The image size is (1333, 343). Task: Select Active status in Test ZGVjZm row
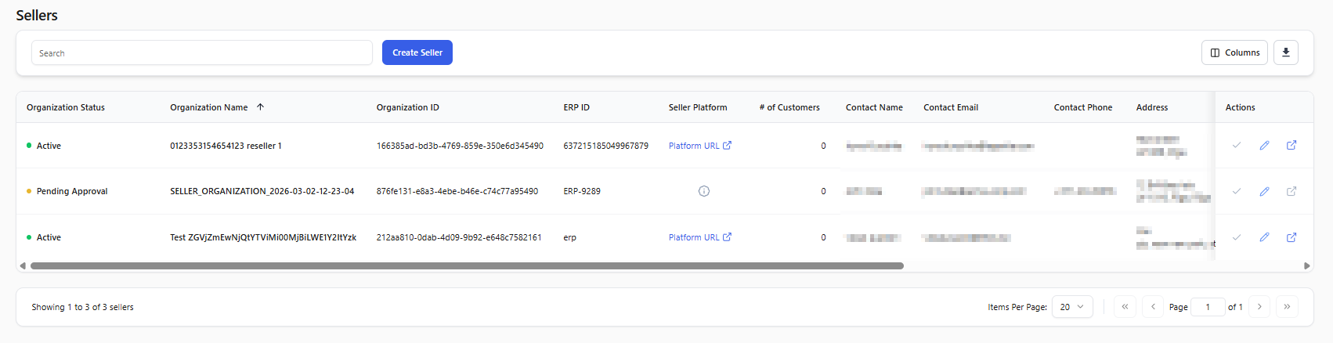click(x=49, y=237)
